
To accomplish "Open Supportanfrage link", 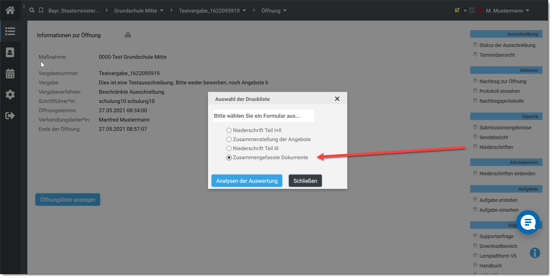I will coord(496,236).
